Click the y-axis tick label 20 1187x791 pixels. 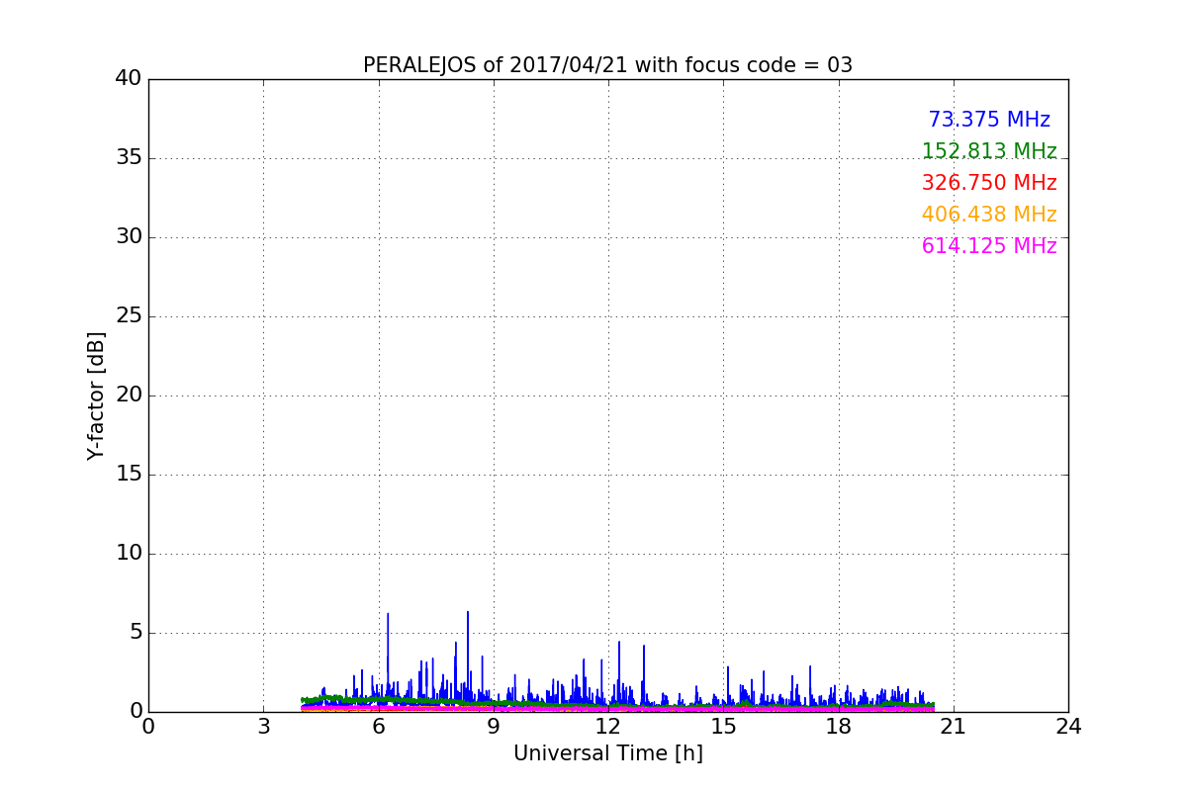(129, 395)
